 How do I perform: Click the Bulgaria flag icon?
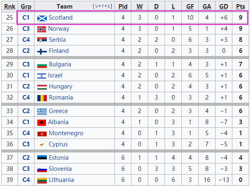tap(41, 65)
